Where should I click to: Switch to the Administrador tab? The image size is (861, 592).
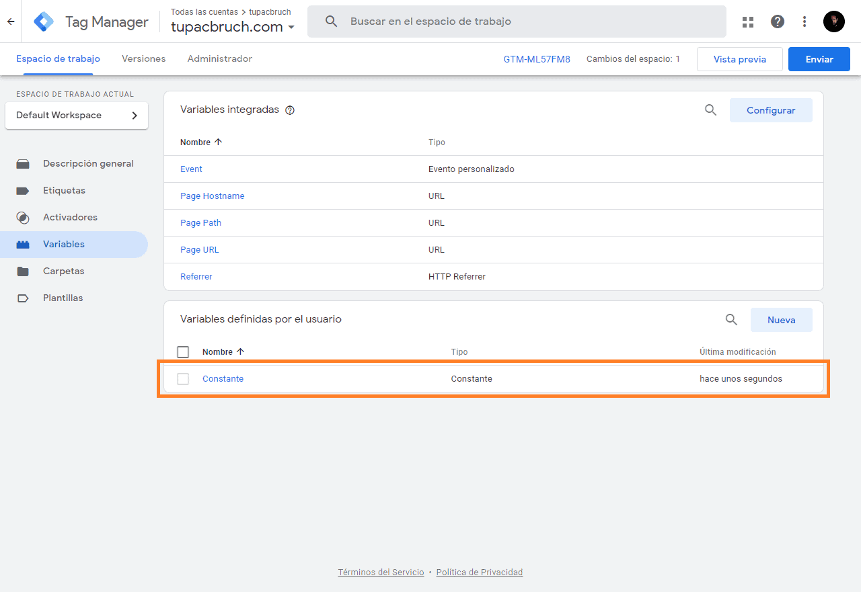[220, 58]
